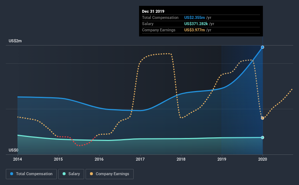Click the 2014 x-axis label
The width and height of the screenshot is (299, 185).
[17, 159]
